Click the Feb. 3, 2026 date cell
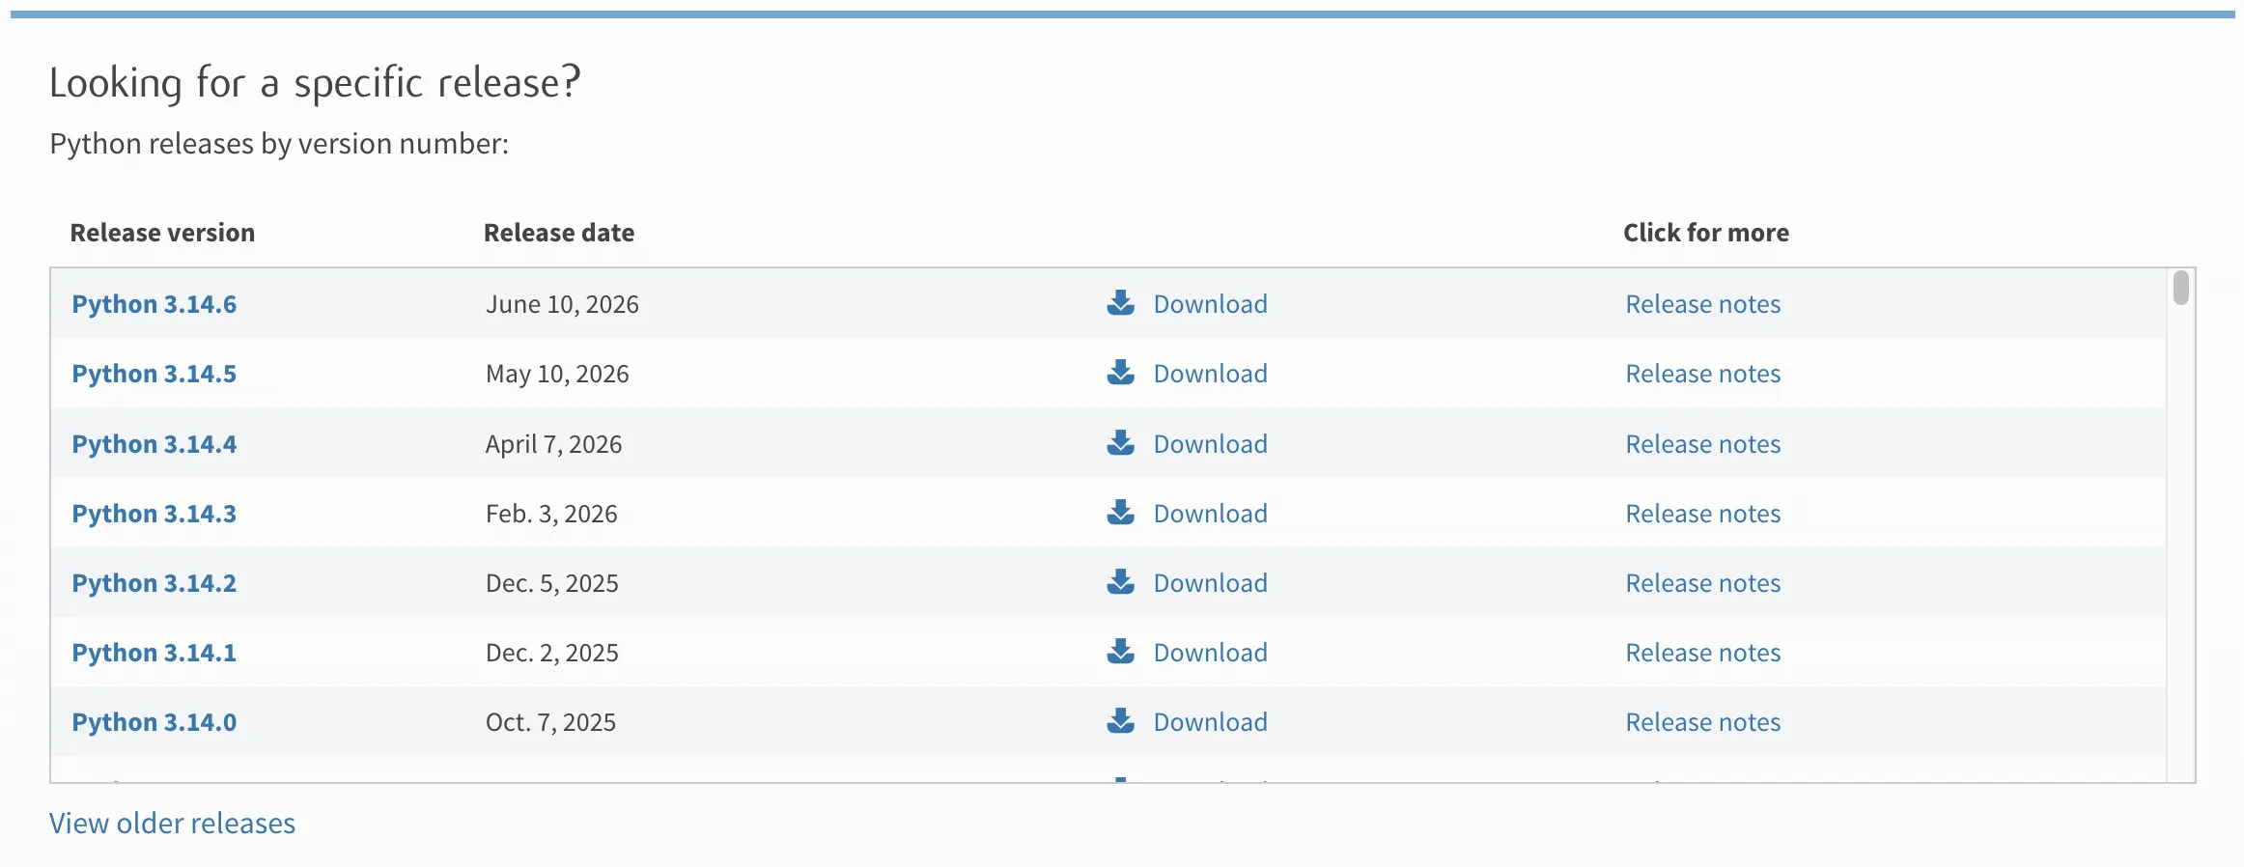The height and width of the screenshot is (867, 2244). click(551, 514)
